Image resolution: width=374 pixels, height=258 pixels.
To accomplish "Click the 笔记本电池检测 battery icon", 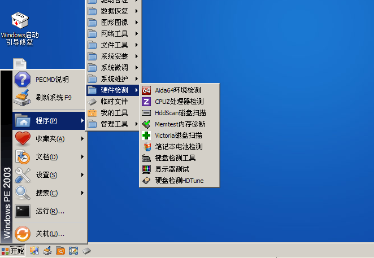I will tap(147, 147).
